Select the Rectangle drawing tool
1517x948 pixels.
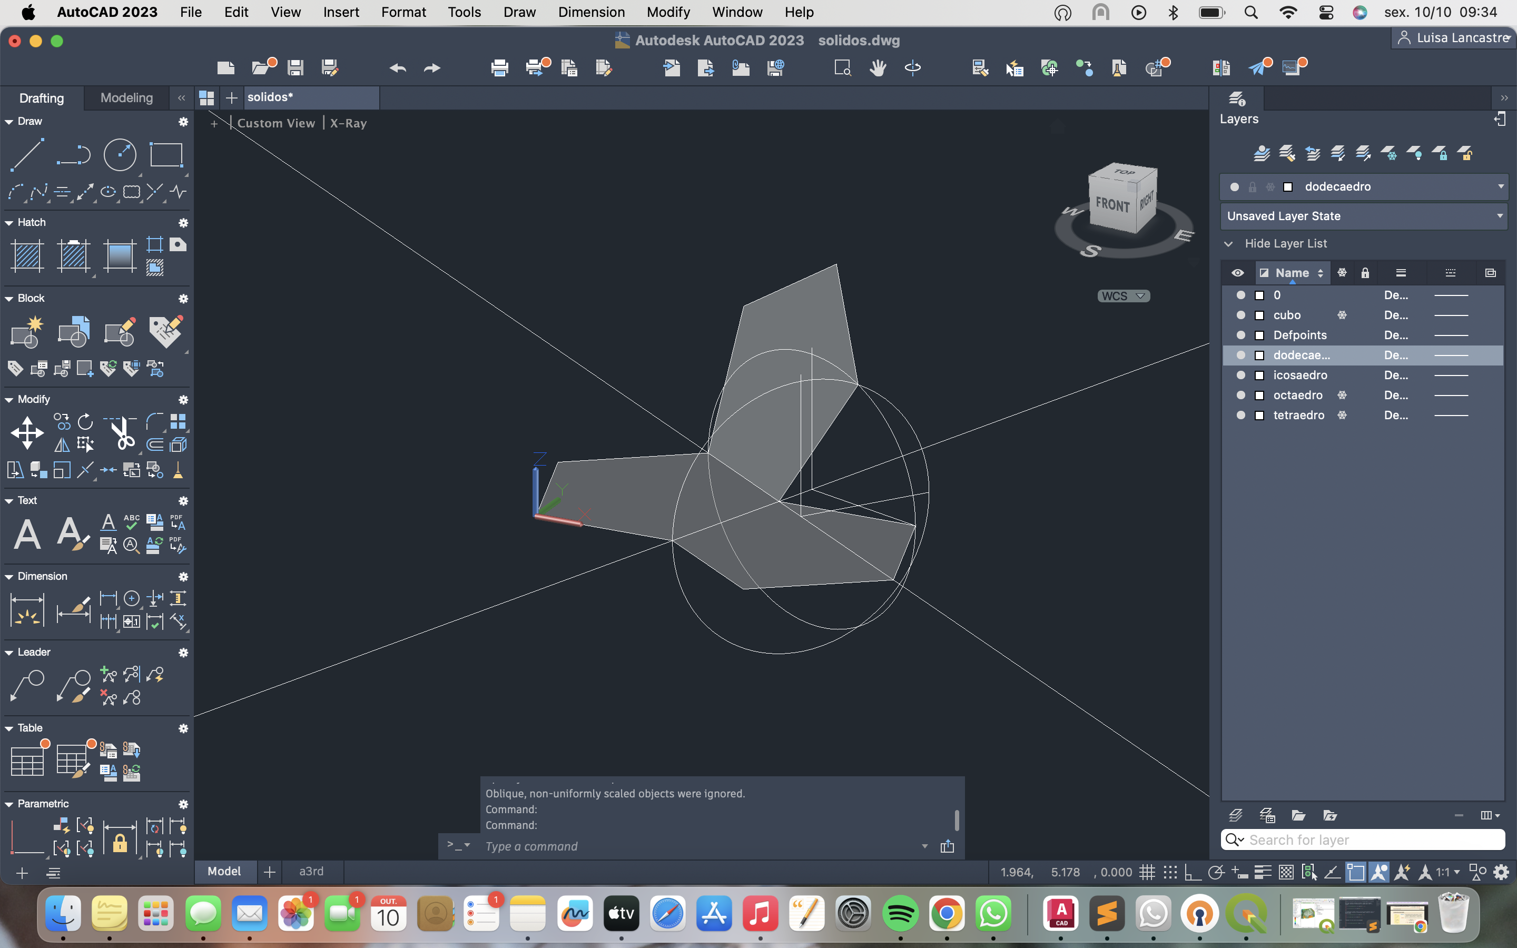tap(165, 154)
